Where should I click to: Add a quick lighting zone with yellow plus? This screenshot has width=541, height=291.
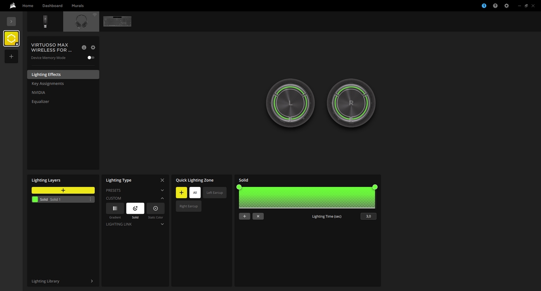[181, 192]
